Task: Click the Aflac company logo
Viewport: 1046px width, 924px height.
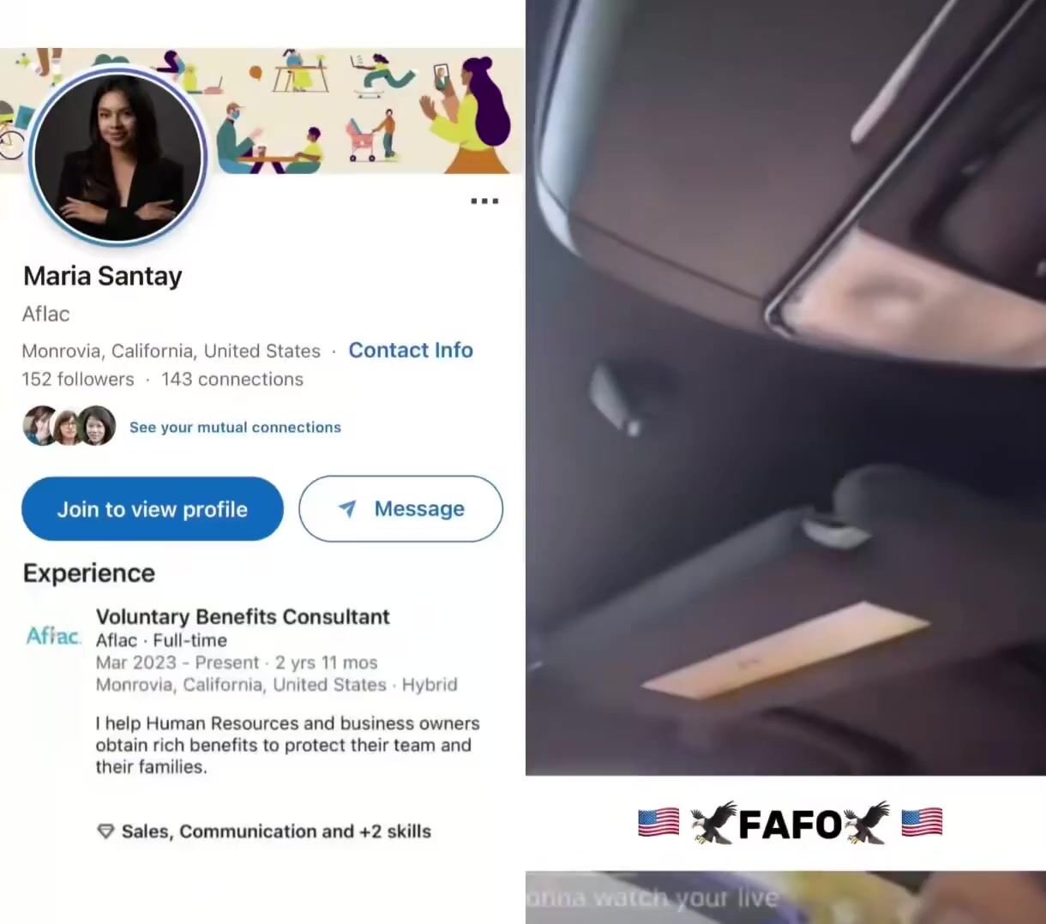Action: (54, 635)
